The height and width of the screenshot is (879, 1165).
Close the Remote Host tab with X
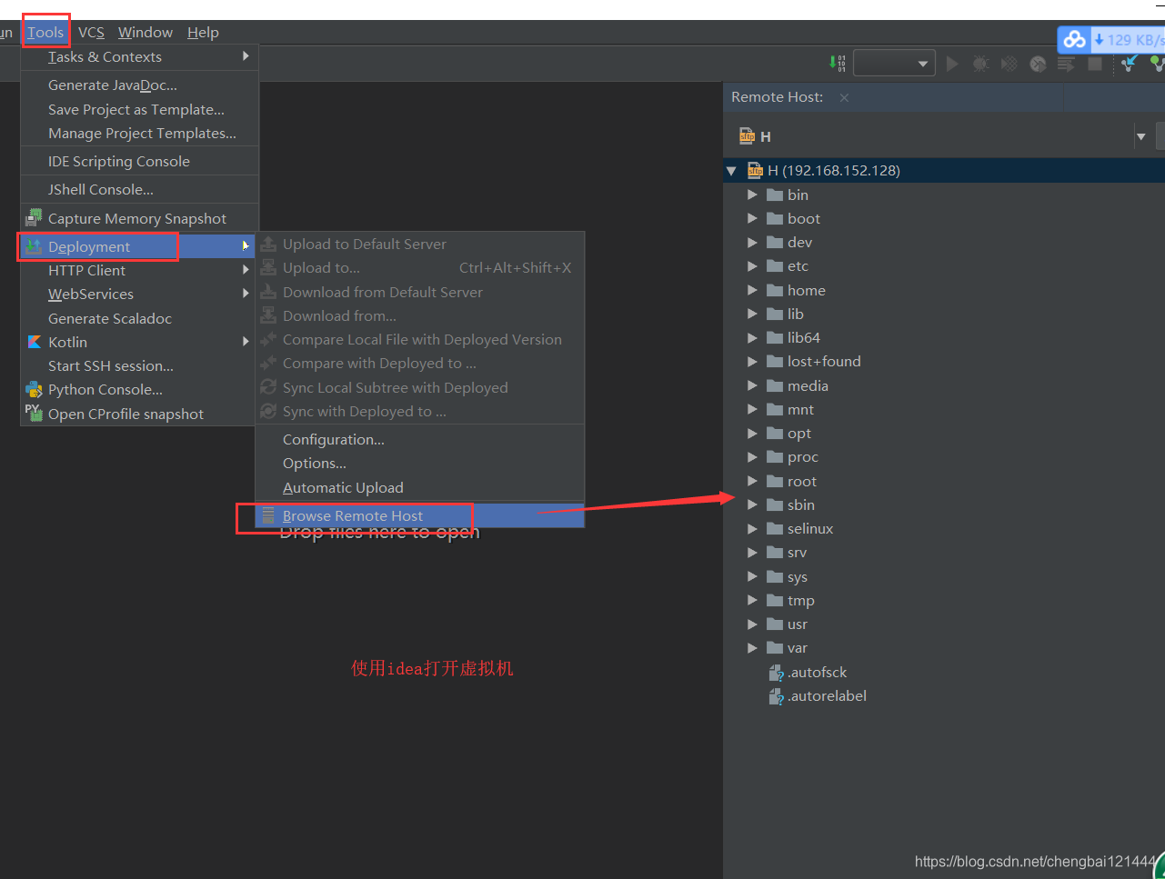(844, 97)
